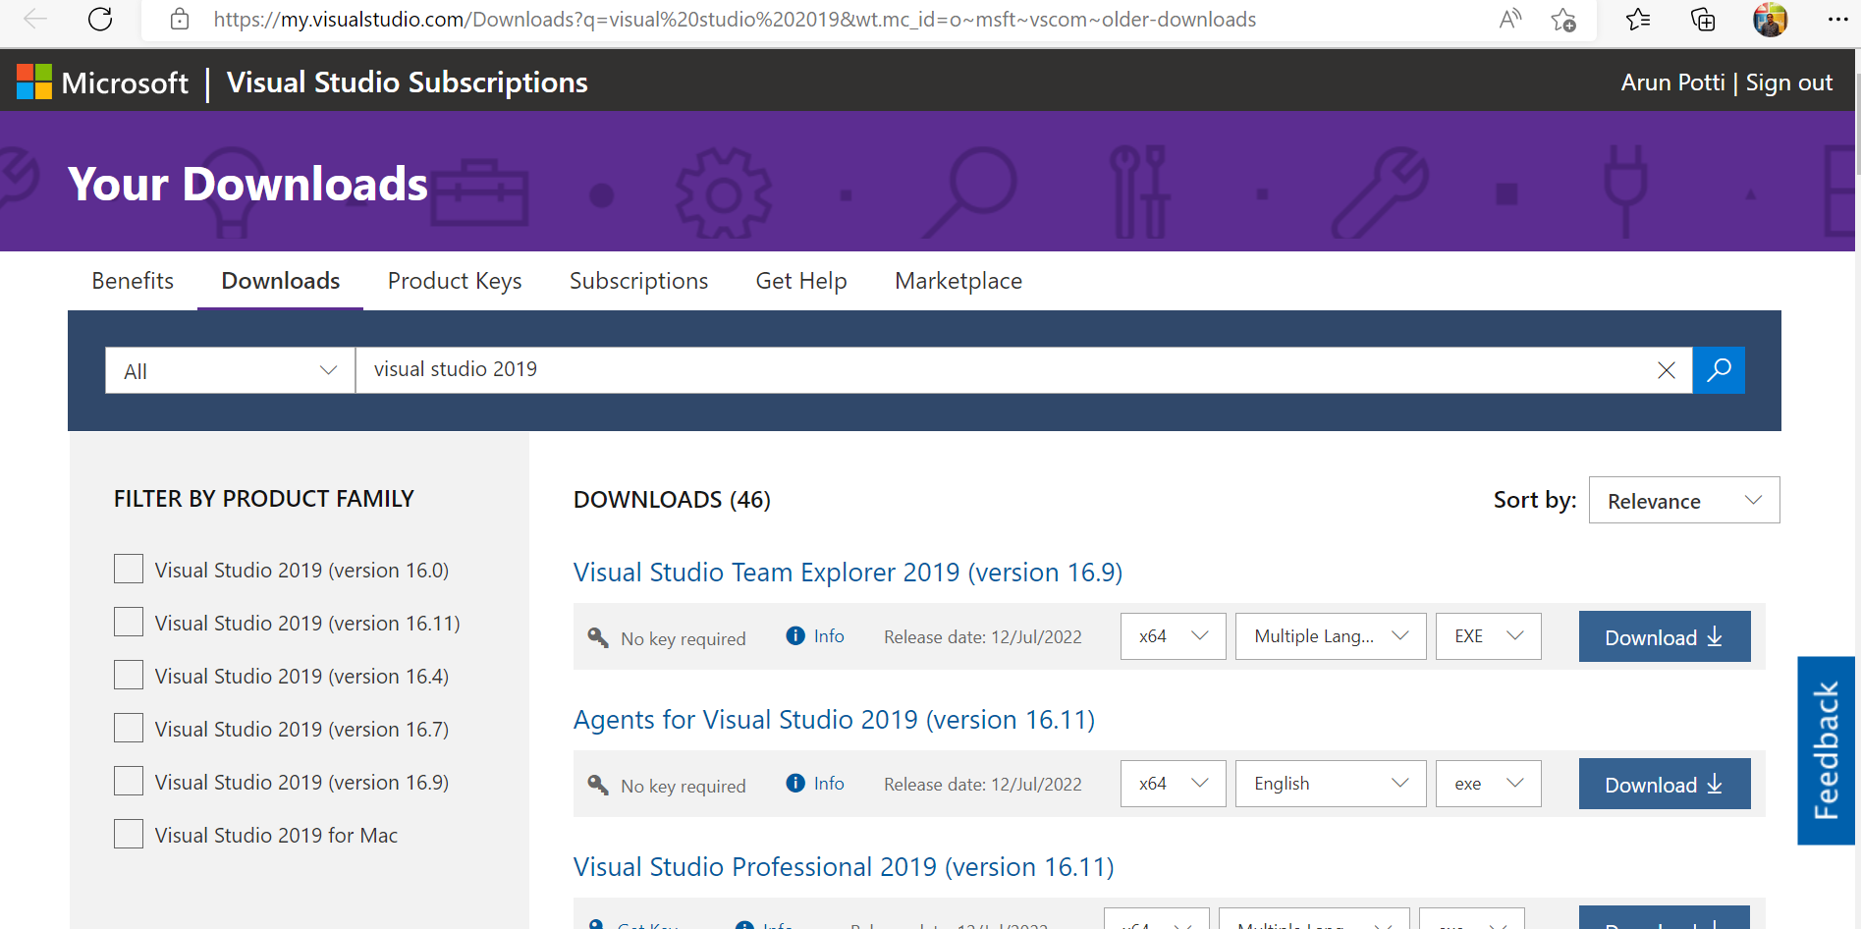Expand the x64 architecture dropdown for Team Explorer
Viewport: 1861px width, 929px height.
coord(1172,635)
